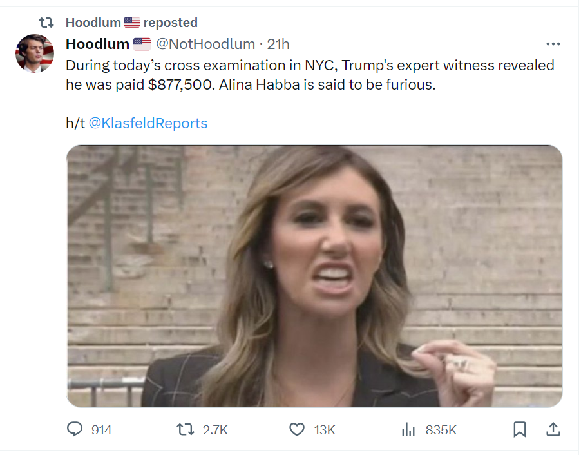Click the 13K likes count
Screen dimensions: 581x455
[325, 430]
